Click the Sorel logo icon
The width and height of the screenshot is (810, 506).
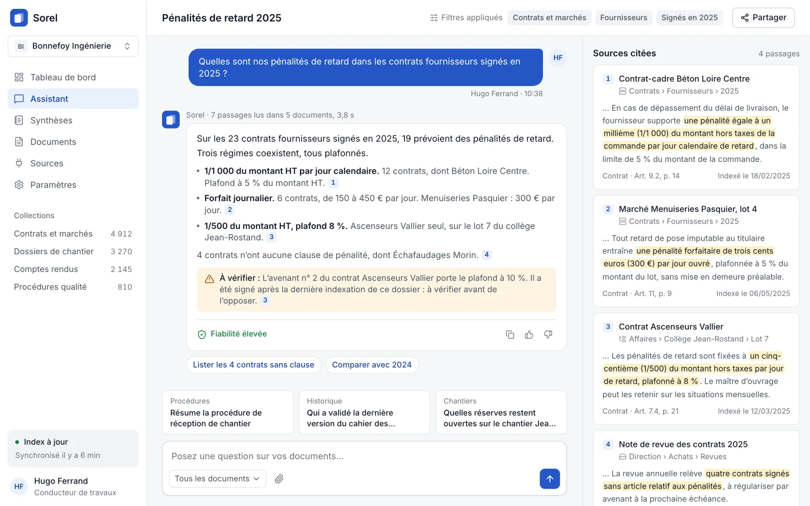(19, 18)
